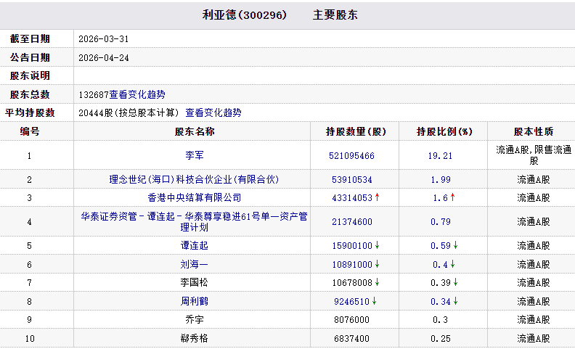Click green down arrow next to 0.39 percent
The height and width of the screenshot is (349, 575).
(x=454, y=282)
